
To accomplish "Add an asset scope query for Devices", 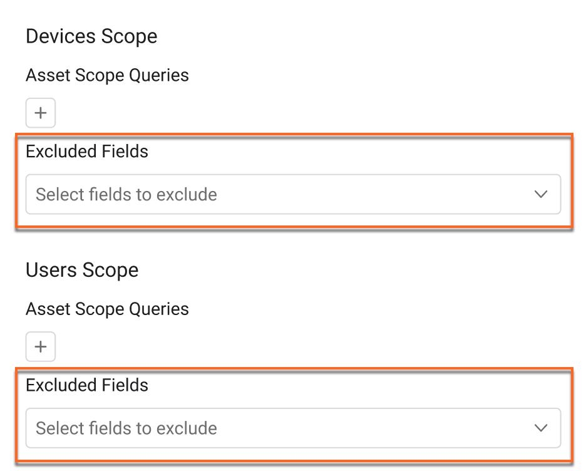I will 40,113.
